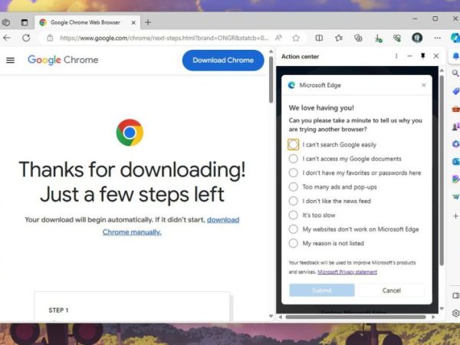
Task: Close the Google Chrome Web Browser tab
Action: point(133,22)
